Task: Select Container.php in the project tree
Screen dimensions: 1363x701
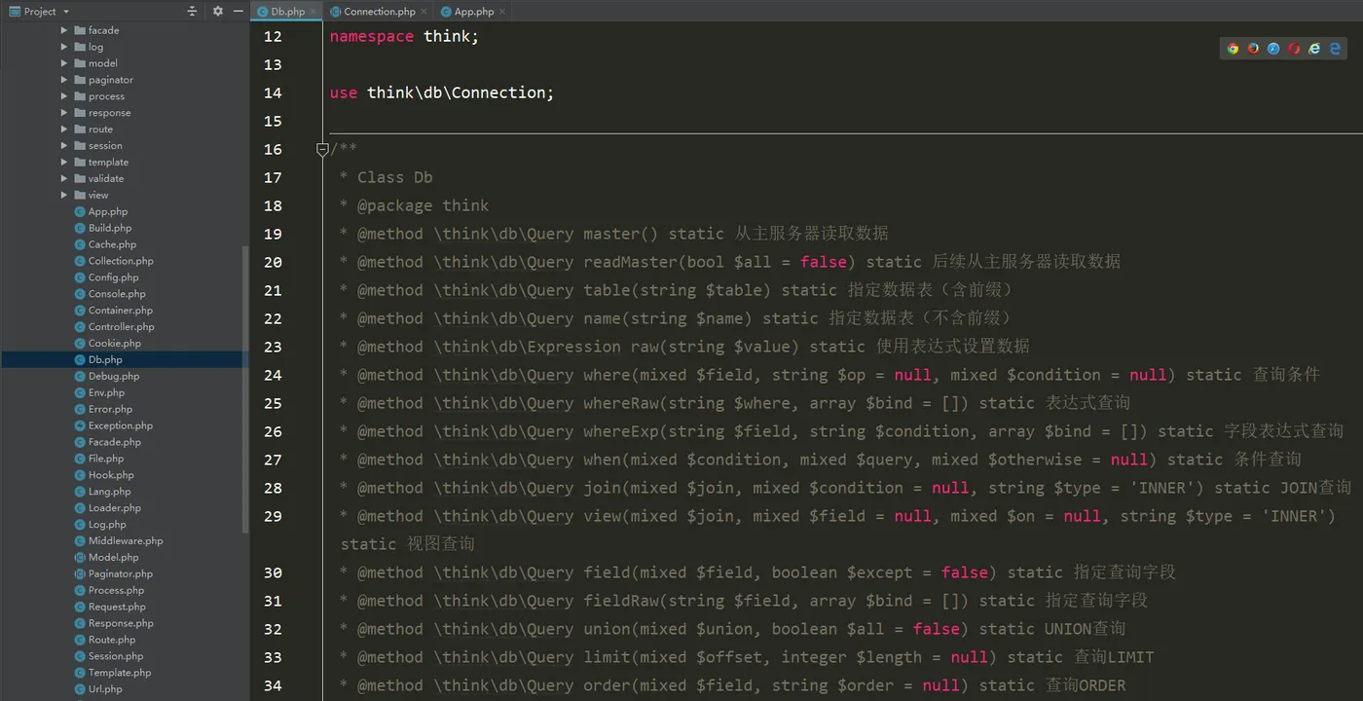Action: tap(114, 311)
